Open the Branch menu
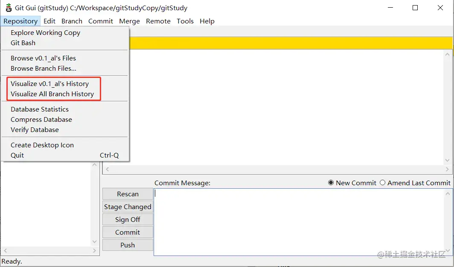Viewport: 454px width, 267px height. pyautogui.click(x=72, y=21)
